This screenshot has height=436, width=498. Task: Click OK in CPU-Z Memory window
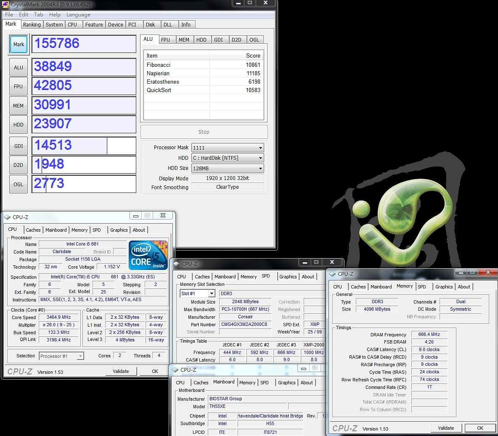pyautogui.click(x=480, y=428)
